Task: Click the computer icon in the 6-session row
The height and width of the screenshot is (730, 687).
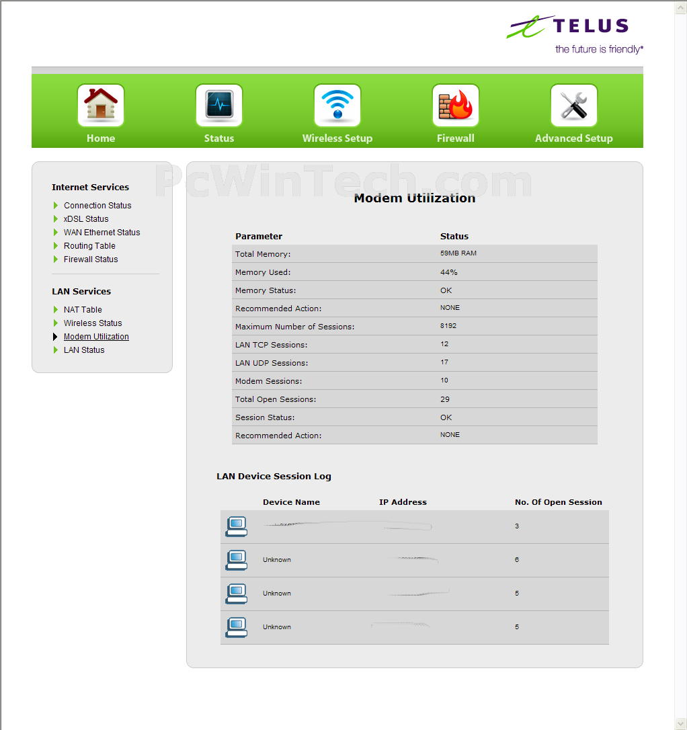Action: pos(237,560)
